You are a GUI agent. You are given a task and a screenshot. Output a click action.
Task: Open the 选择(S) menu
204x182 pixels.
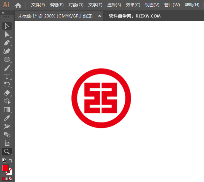pos(114,5)
